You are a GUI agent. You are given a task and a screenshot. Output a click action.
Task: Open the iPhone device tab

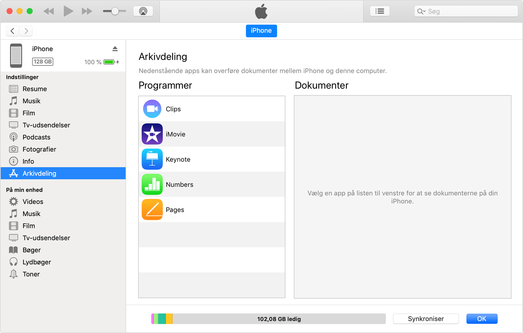[x=261, y=31]
